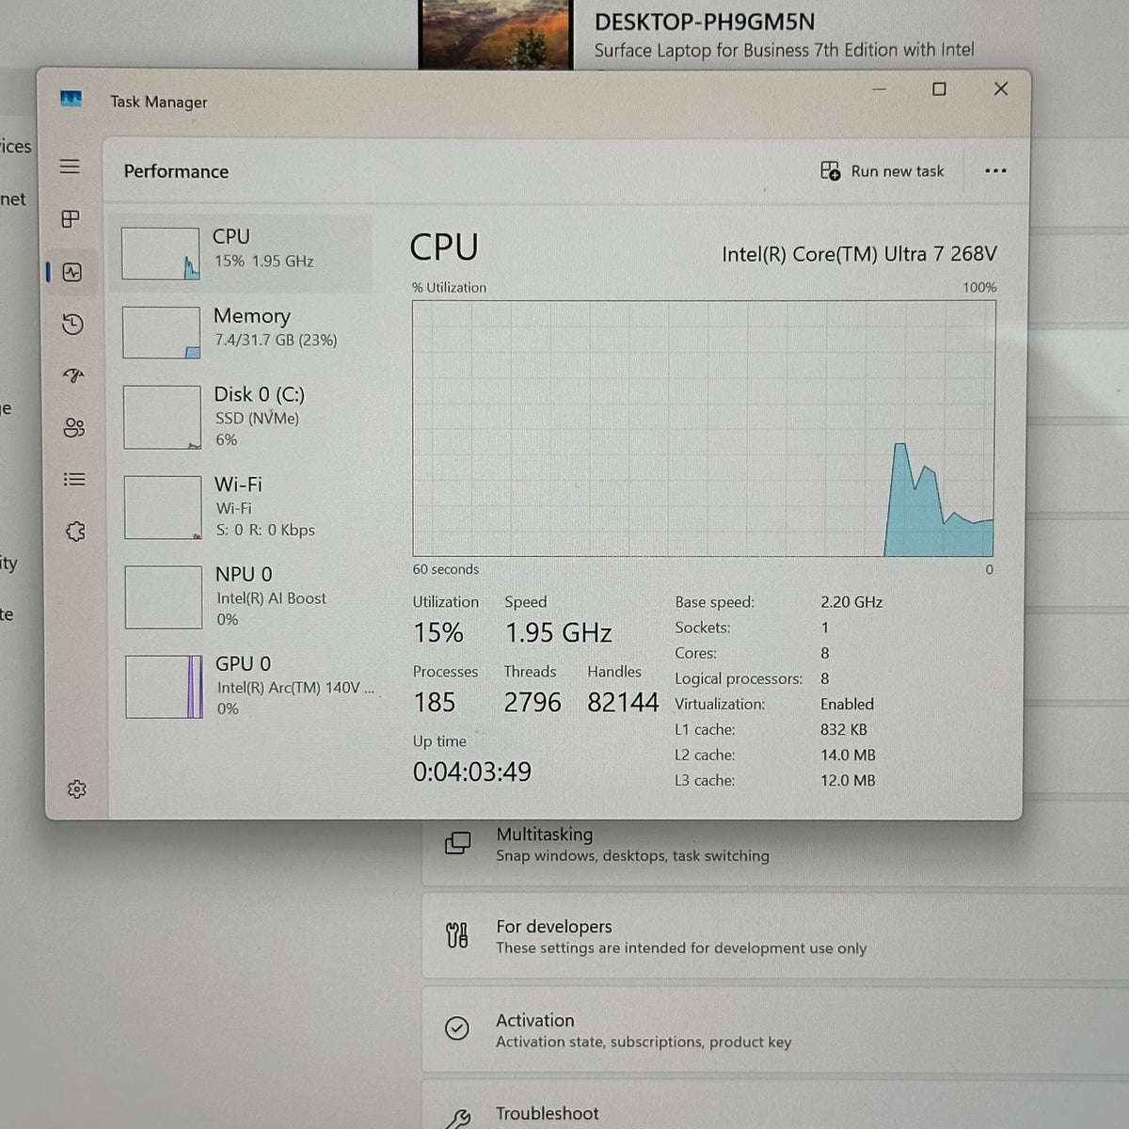Open the Startup apps icon in the sidebar

click(x=73, y=376)
